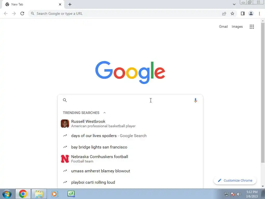Select bay bridge lights san francisco suggestion
Viewport: 265px width, 199px height.
coord(130,147)
